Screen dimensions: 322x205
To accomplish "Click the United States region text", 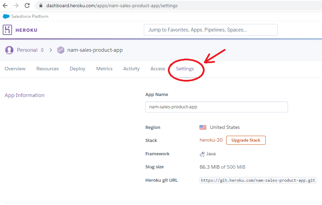I will 225,127.
